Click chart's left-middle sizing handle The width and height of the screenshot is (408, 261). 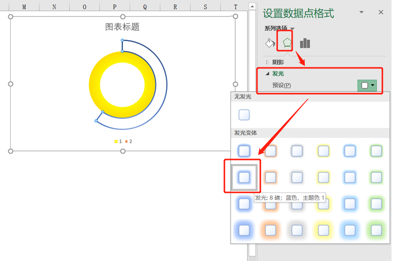click(10, 84)
